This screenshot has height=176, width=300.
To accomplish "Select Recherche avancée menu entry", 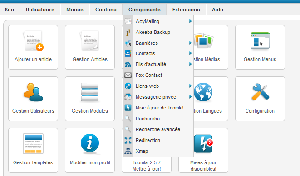I will click(x=158, y=129).
